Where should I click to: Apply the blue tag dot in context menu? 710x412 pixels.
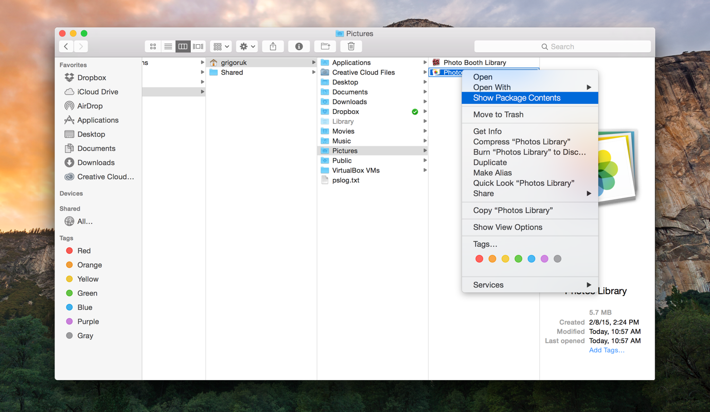[531, 259]
